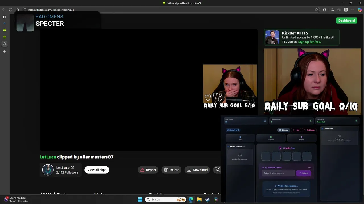This screenshot has width=364, height=204.
Task: Download the clip
Action: [x=197, y=170]
